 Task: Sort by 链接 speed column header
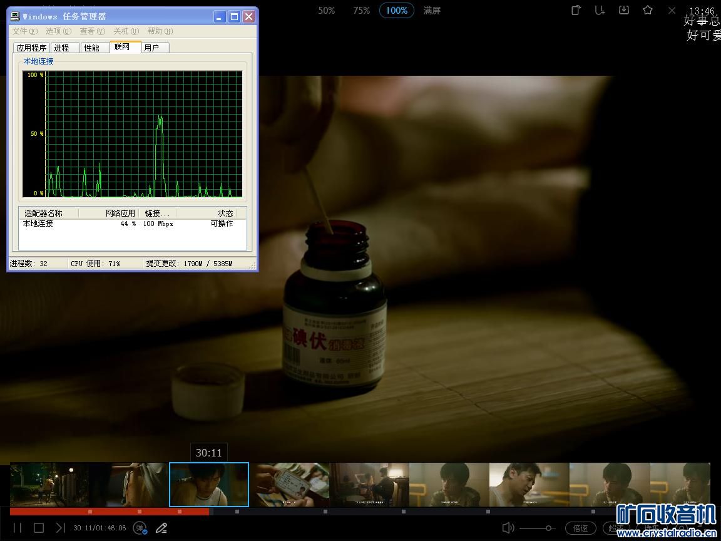click(x=157, y=214)
